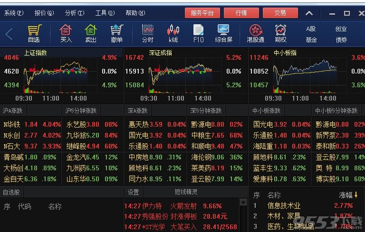Switch to the 中小板涨跌 tab
Viewport: 365px width, 232px height.
(266, 111)
